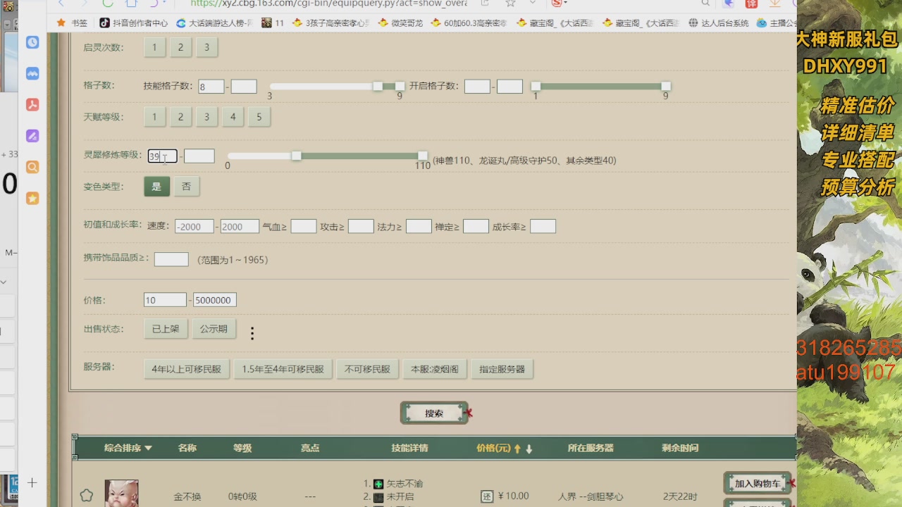This screenshot has height=507, width=902.
Task: Choose 不可移民服 server filter
Action: (x=367, y=369)
